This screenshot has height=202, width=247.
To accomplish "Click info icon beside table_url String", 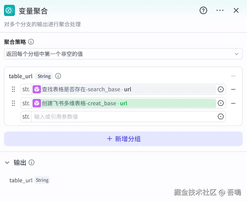I will pos(58,76).
